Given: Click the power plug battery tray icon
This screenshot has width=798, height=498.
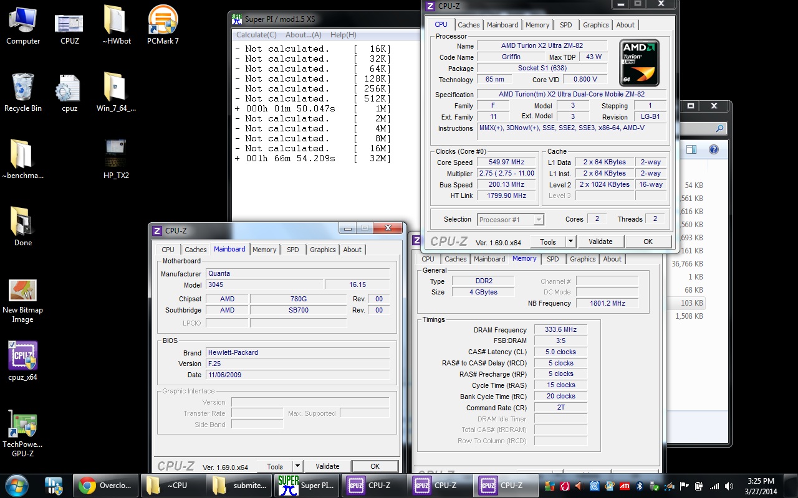Looking at the screenshot, I should coord(699,486).
